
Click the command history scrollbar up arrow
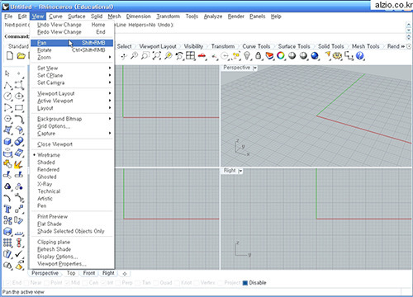pos(409,24)
